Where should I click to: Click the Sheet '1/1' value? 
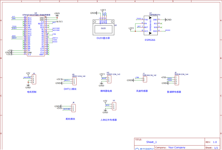(x=216, y=148)
